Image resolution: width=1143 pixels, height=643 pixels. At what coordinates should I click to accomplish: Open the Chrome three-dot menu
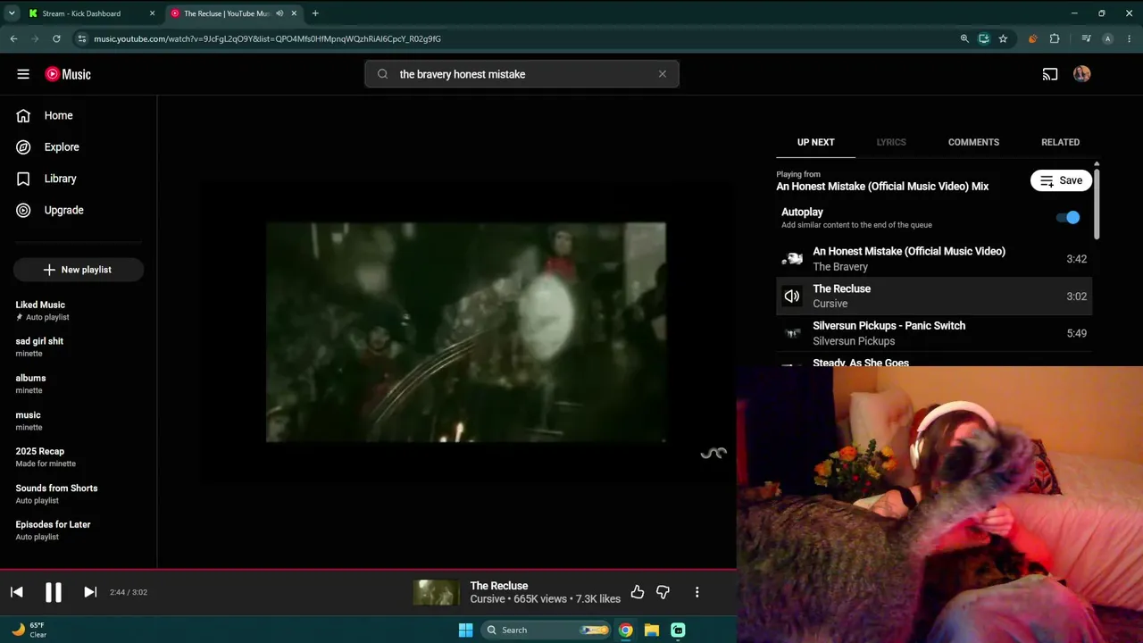(1130, 38)
